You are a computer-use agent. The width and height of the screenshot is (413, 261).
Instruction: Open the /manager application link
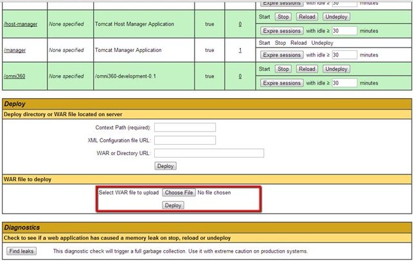point(15,50)
